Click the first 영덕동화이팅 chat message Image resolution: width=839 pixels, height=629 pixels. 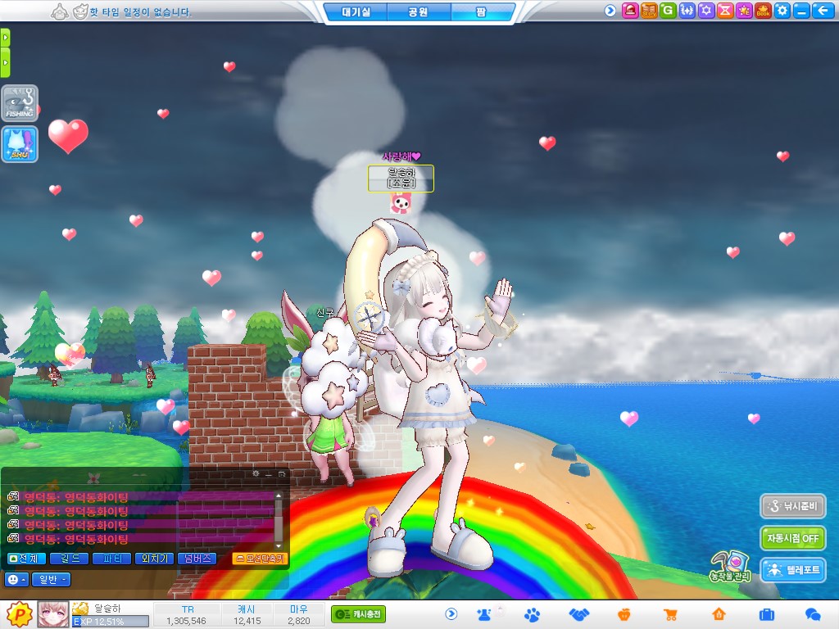click(76, 497)
